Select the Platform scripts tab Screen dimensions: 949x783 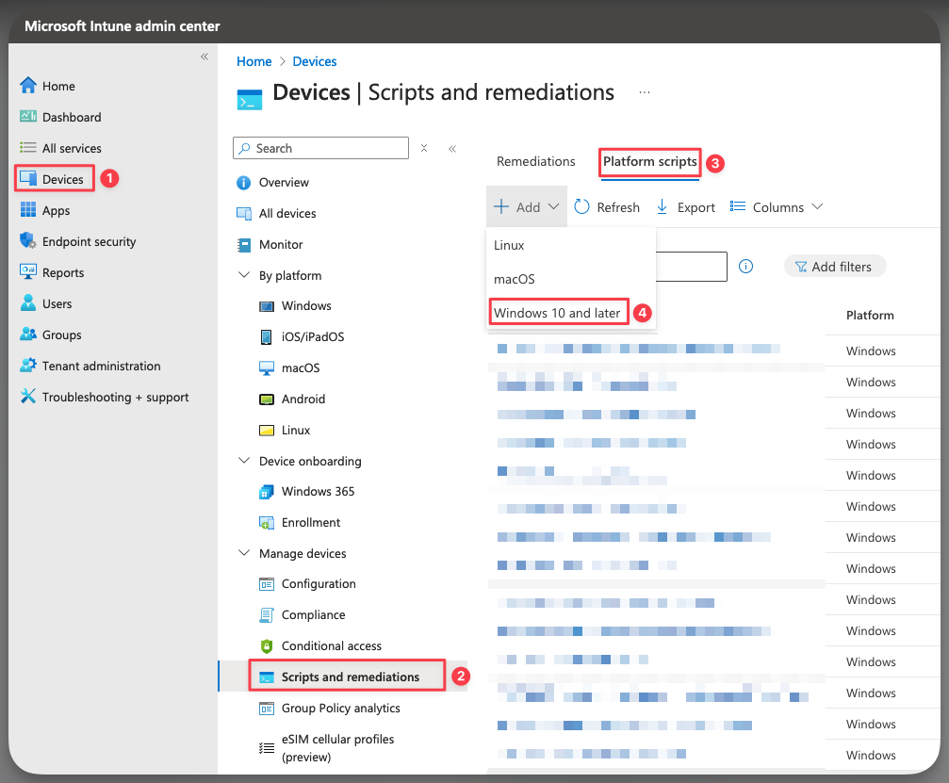[x=650, y=161]
